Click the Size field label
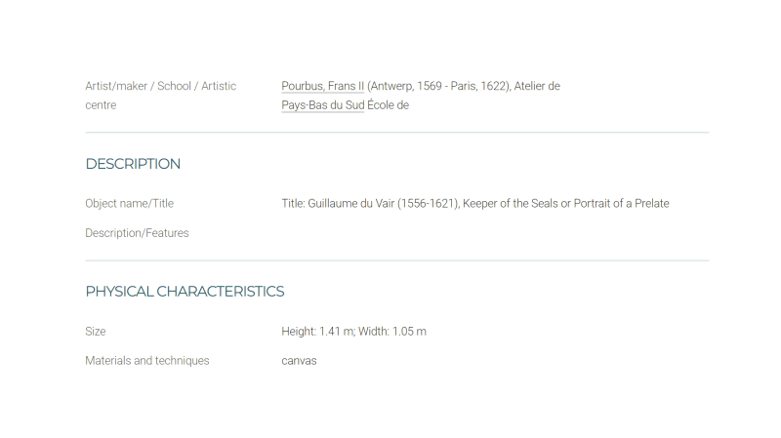781x438 pixels. (x=96, y=332)
